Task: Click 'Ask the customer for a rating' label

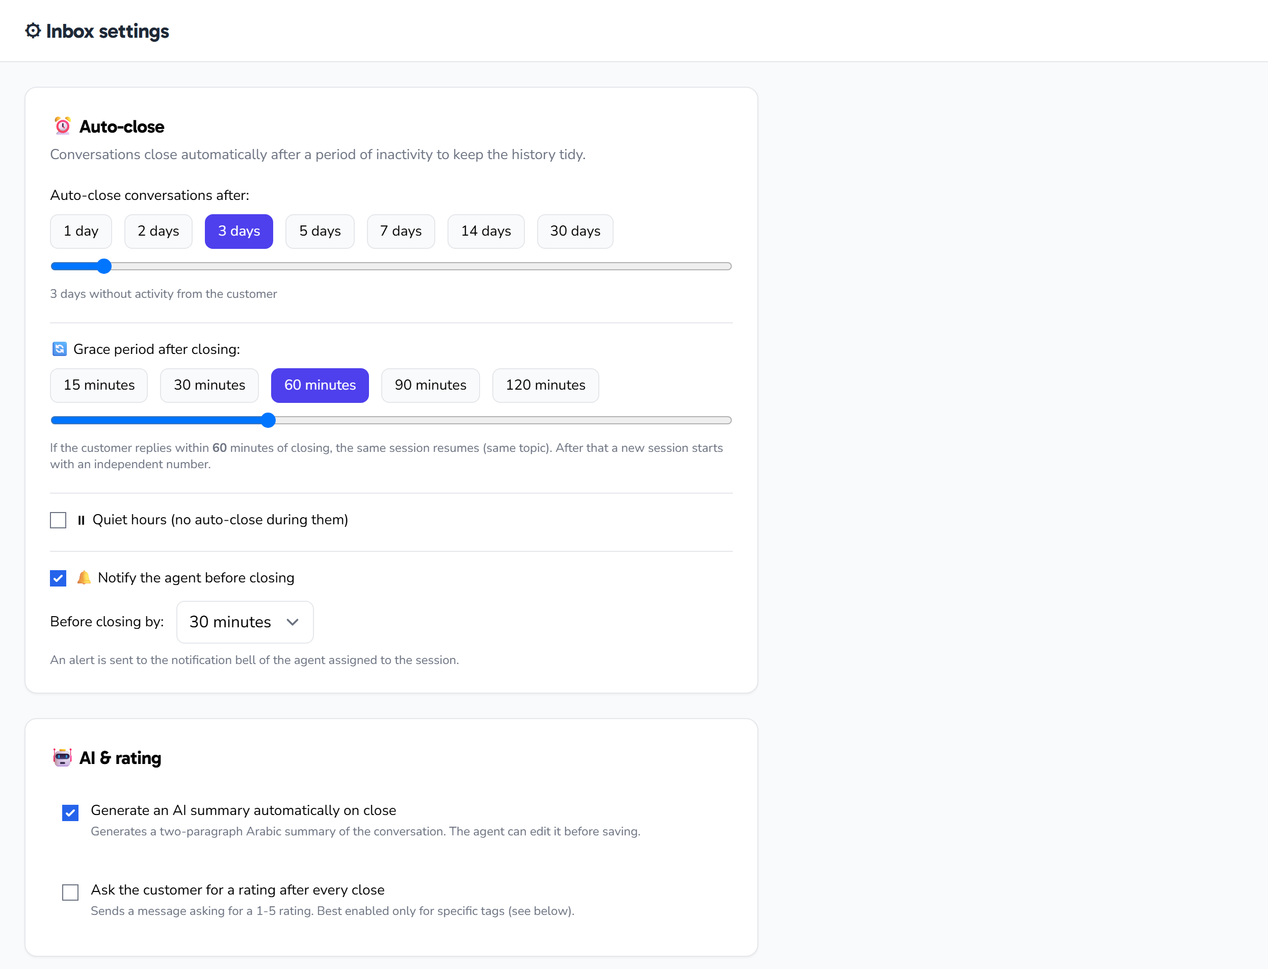Action: point(237,890)
